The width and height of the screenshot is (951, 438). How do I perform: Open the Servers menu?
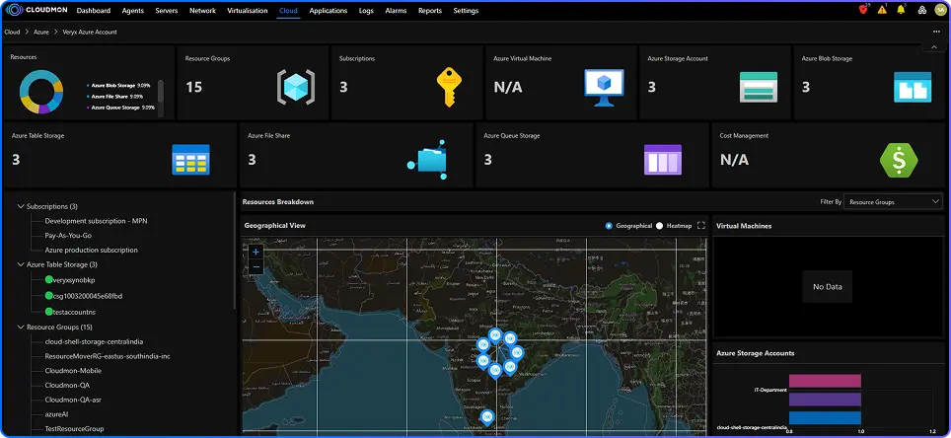coord(167,10)
